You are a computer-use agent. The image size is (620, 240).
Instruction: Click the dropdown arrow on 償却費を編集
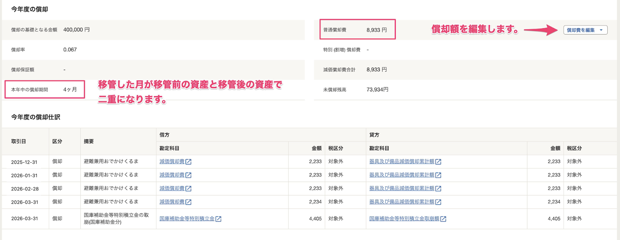tap(601, 30)
